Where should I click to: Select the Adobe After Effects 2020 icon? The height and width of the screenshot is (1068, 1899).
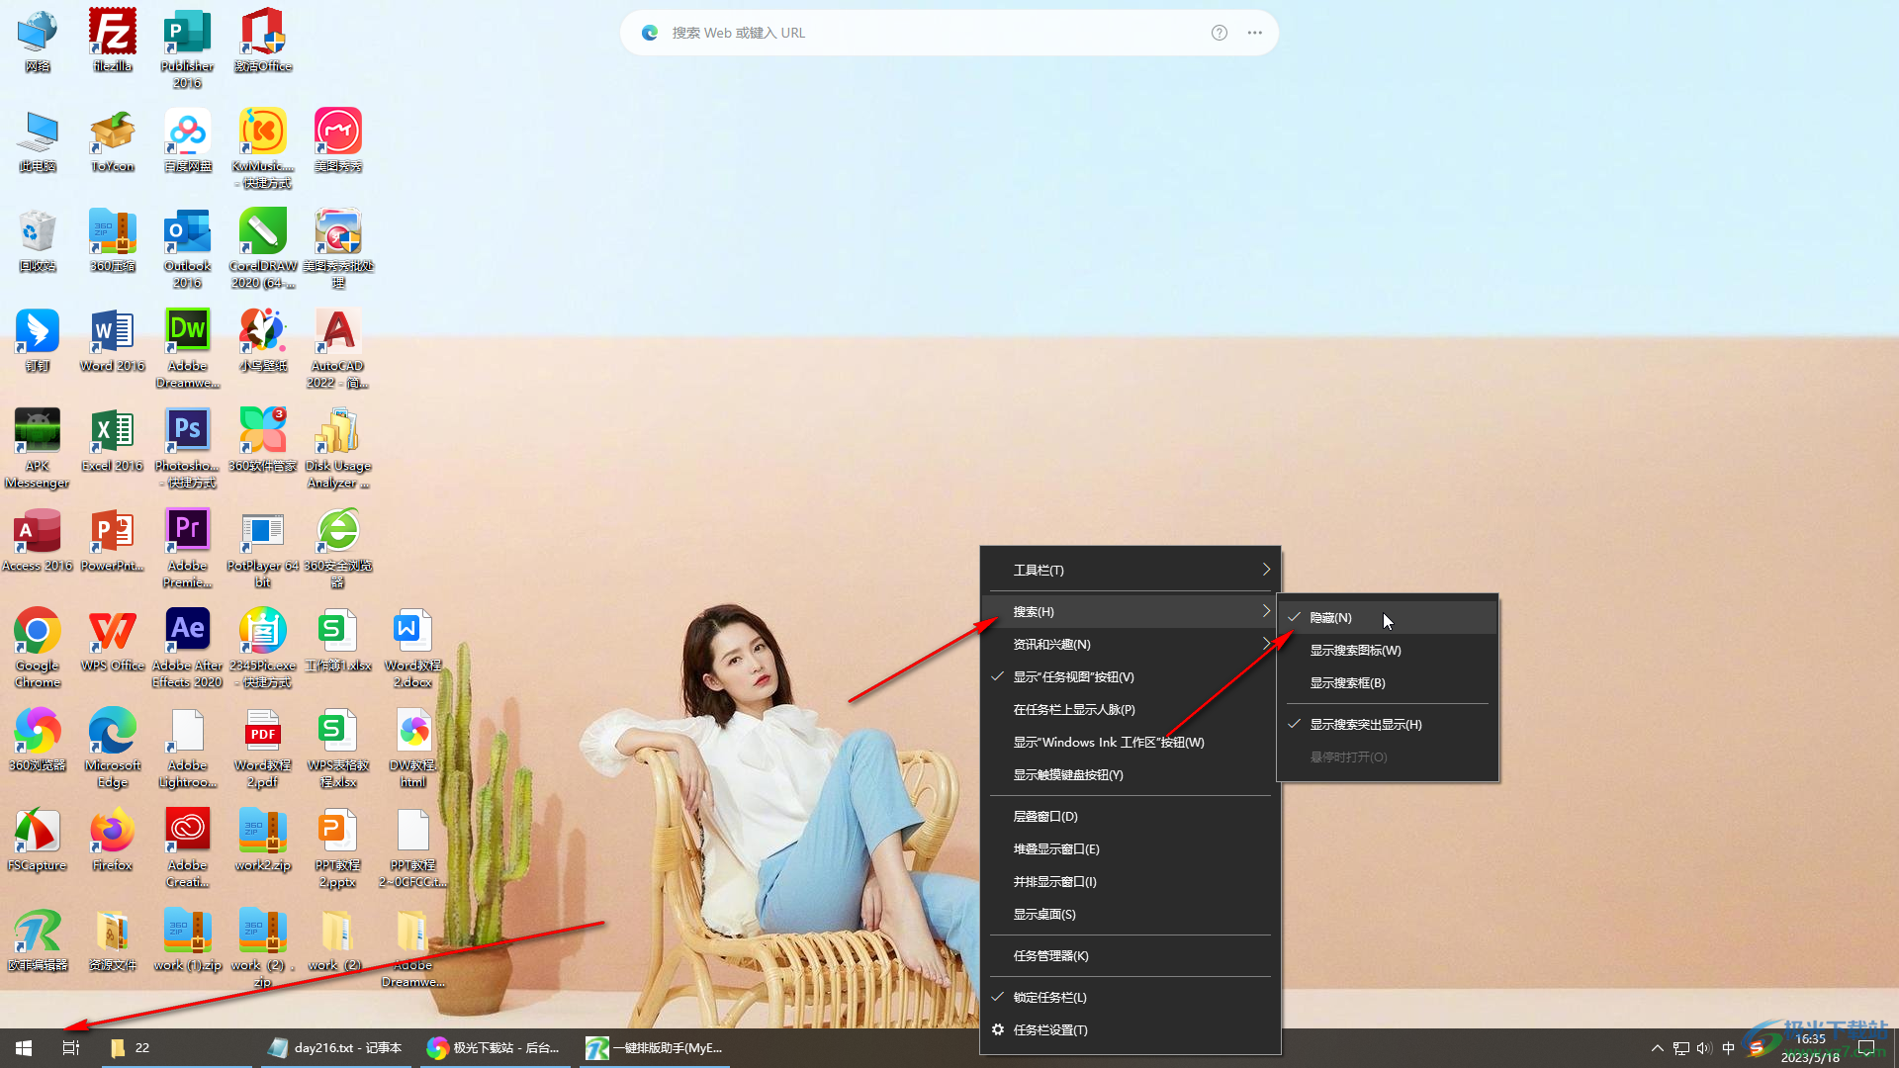coord(187,648)
